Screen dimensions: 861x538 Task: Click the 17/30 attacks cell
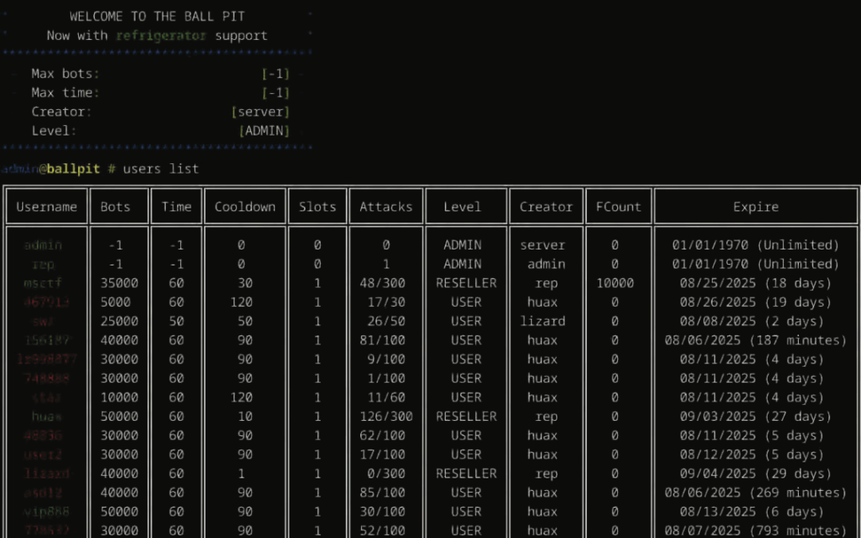pyautogui.click(x=387, y=303)
